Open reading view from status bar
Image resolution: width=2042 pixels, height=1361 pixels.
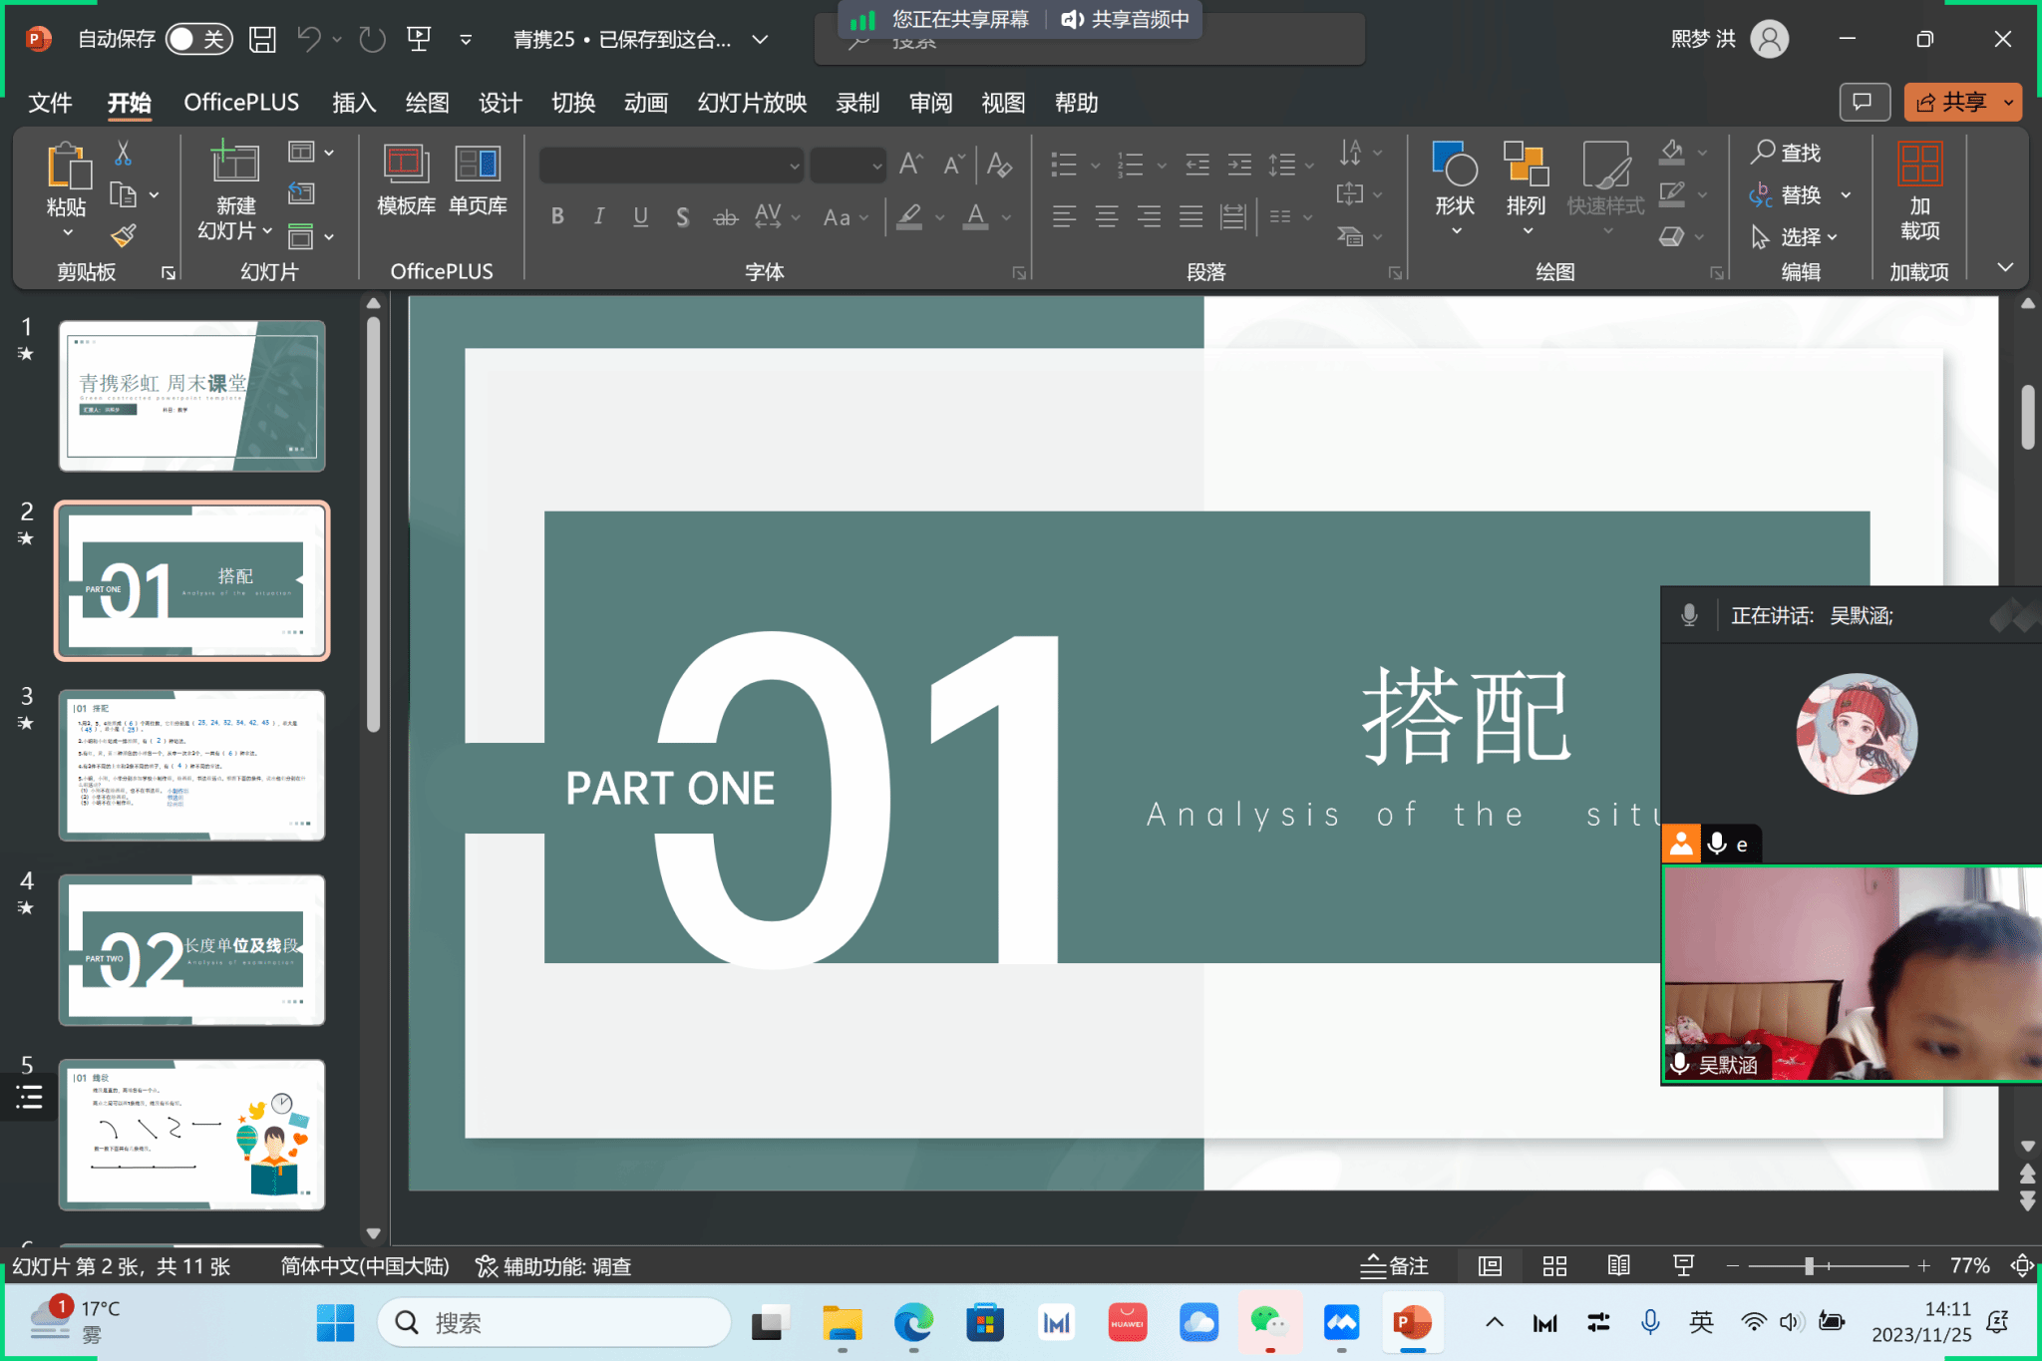coord(1618,1266)
